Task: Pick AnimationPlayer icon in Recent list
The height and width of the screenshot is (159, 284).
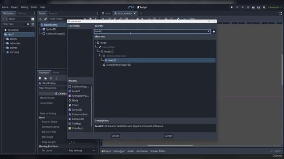Action: pyautogui.click(x=70, y=96)
